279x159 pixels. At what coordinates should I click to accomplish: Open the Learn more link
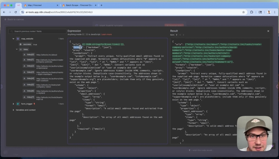[x=106, y=34]
